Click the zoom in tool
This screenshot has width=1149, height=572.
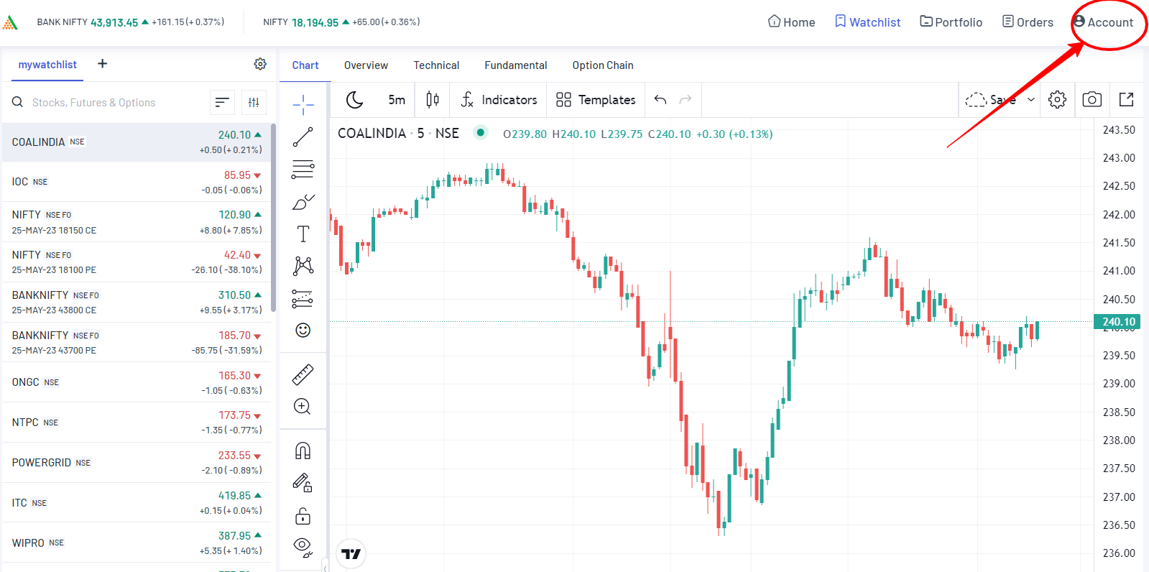(x=303, y=407)
